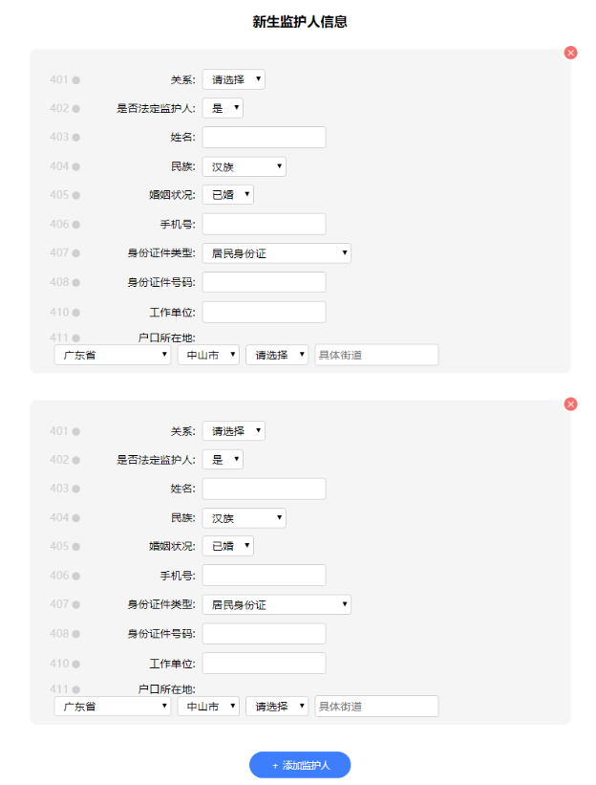The height and width of the screenshot is (785, 596).
Task: Click the 具体街道 field in first card
Action: (x=376, y=355)
